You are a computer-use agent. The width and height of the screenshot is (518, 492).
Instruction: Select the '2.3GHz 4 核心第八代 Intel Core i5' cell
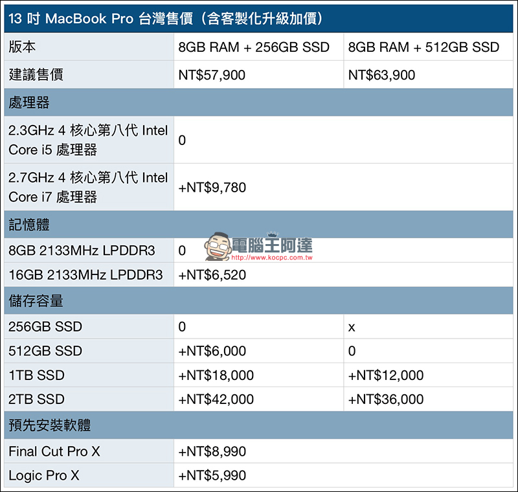click(x=88, y=140)
